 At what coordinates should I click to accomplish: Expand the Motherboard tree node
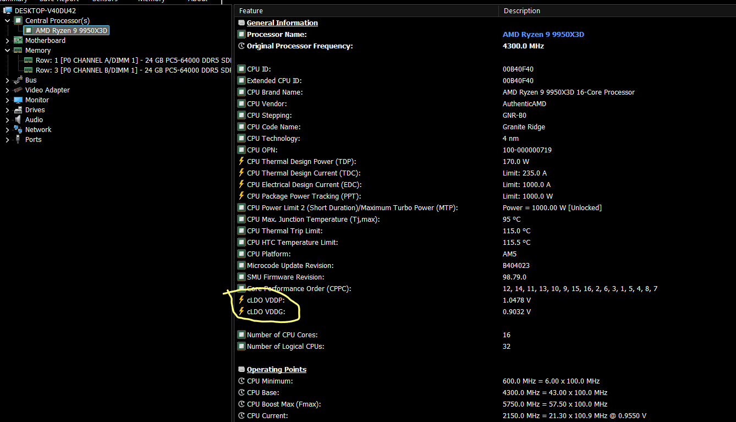coord(7,40)
